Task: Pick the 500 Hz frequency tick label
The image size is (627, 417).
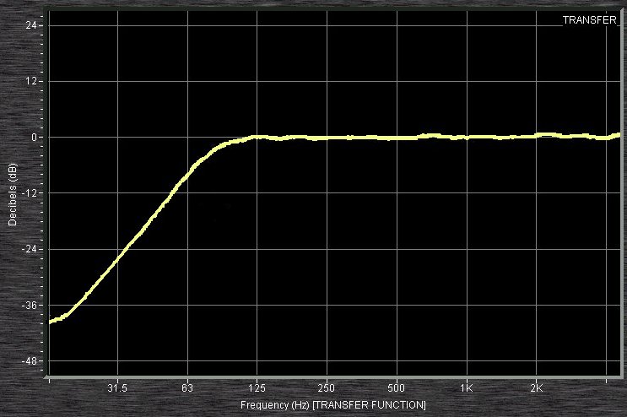Action: 397,388
